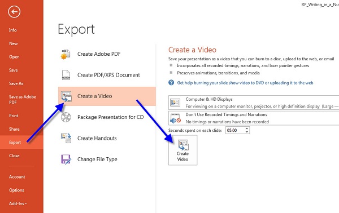Select Package Presentation for CD option

tap(107, 117)
